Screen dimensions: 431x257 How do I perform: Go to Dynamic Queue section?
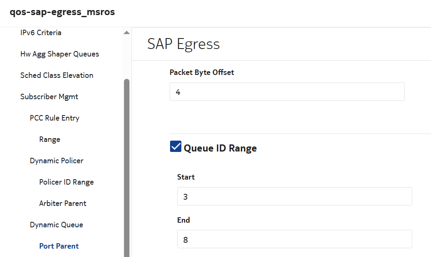[56, 225]
